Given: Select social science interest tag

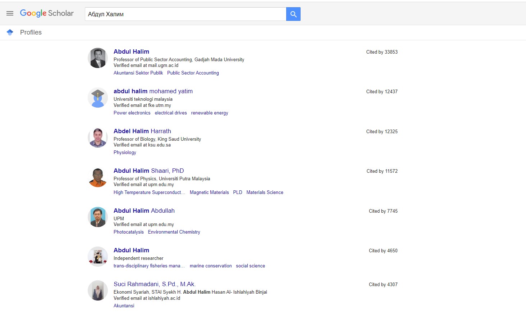Looking at the screenshot, I should pos(251,266).
